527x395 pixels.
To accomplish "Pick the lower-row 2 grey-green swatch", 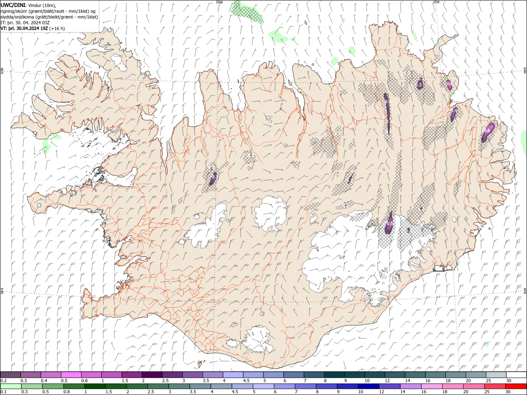I will pos(137,386).
